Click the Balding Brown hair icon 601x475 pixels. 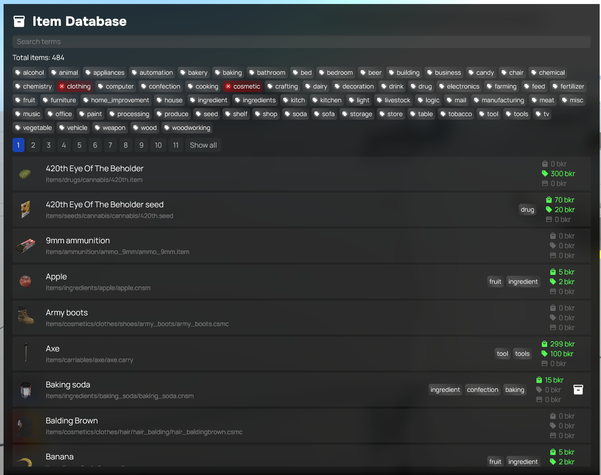pos(25,426)
